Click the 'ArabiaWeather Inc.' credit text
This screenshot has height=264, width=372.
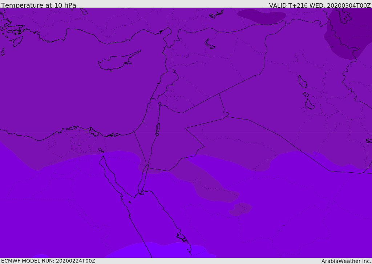(346, 261)
